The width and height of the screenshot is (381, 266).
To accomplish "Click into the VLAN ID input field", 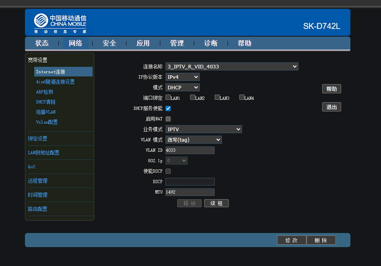I will 190,150.
